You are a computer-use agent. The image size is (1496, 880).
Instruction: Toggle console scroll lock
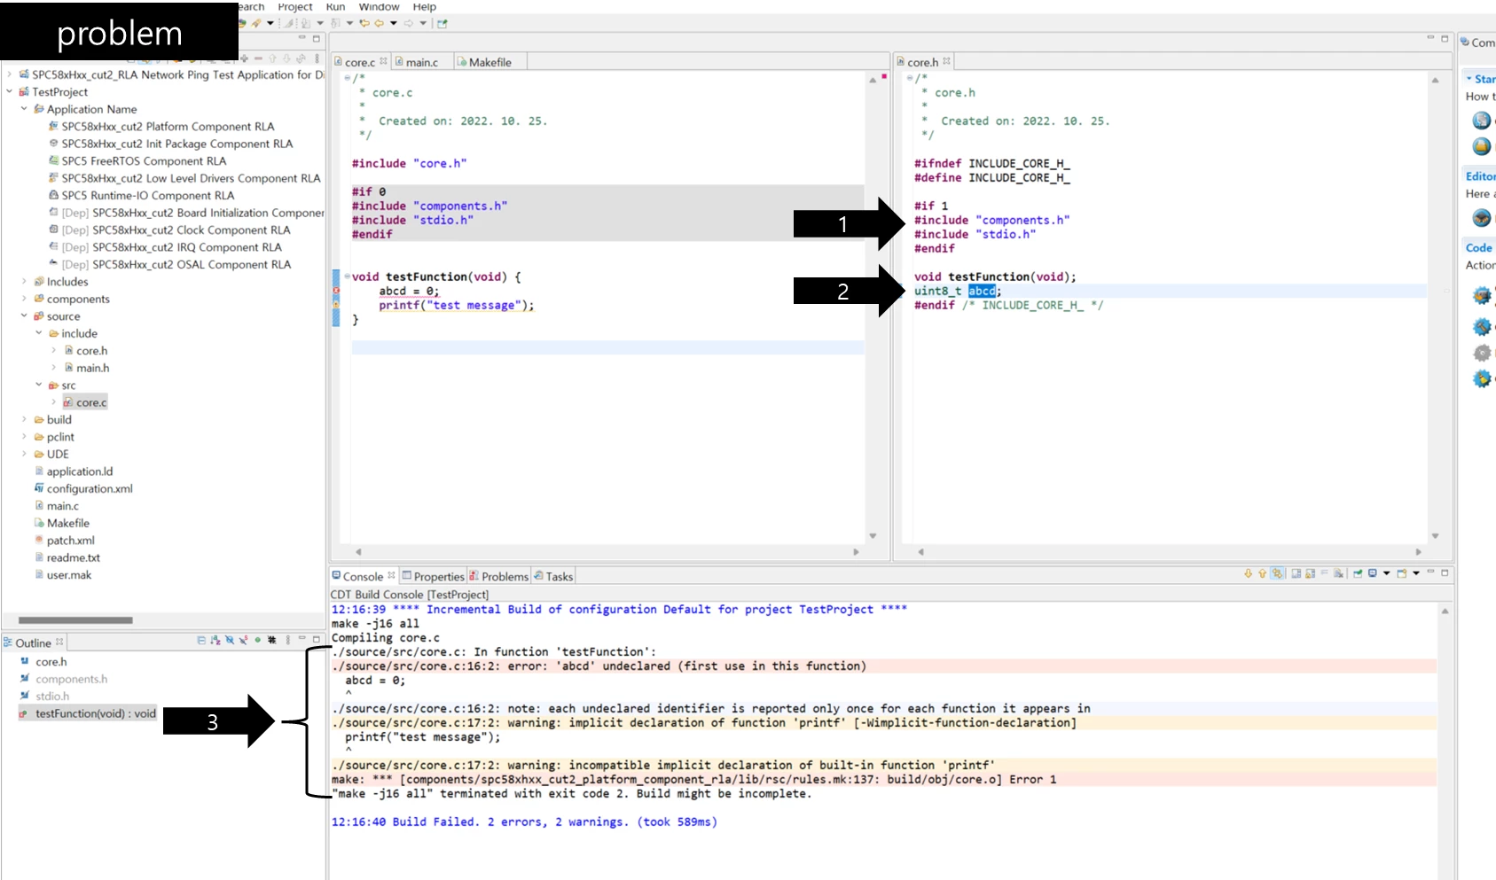(1310, 573)
